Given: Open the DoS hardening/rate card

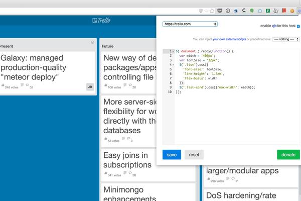Looking at the screenshot, I should [x=251, y=195].
